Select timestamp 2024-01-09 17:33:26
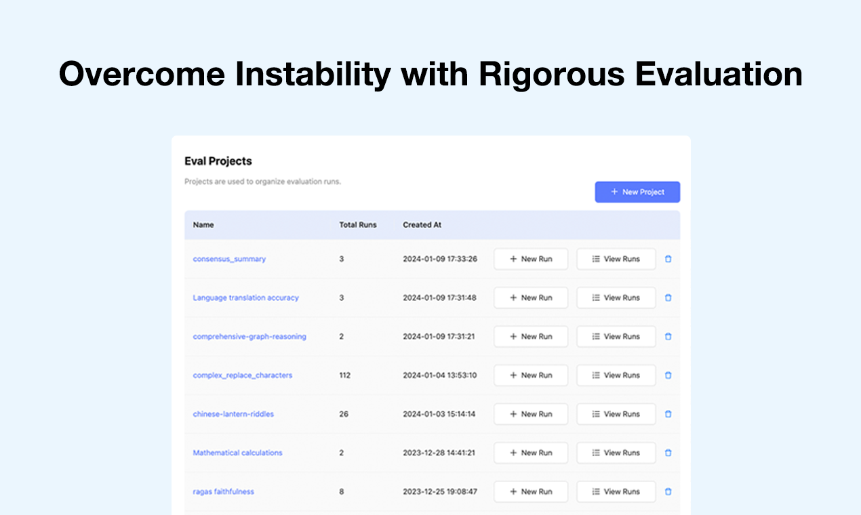 point(440,259)
